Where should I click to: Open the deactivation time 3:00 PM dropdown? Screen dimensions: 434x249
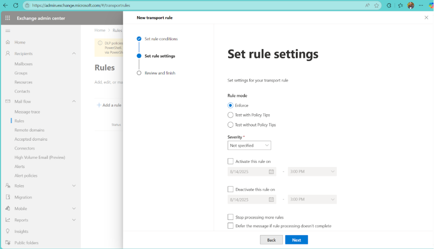[312, 199]
